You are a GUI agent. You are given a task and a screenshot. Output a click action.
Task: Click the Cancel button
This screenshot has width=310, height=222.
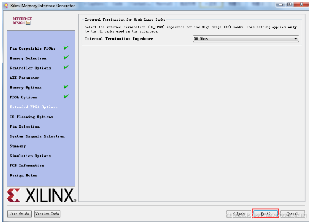tap(292, 214)
